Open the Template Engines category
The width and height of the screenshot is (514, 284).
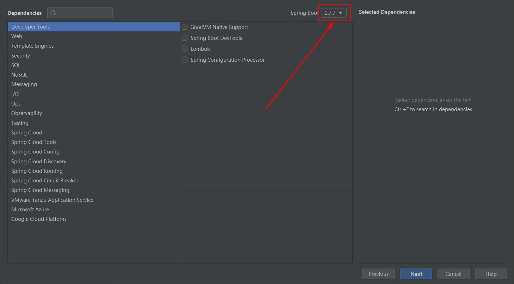click(x=94, y=46)
